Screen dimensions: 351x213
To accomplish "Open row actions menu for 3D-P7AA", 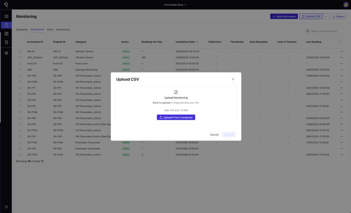I will coord(342,155).
